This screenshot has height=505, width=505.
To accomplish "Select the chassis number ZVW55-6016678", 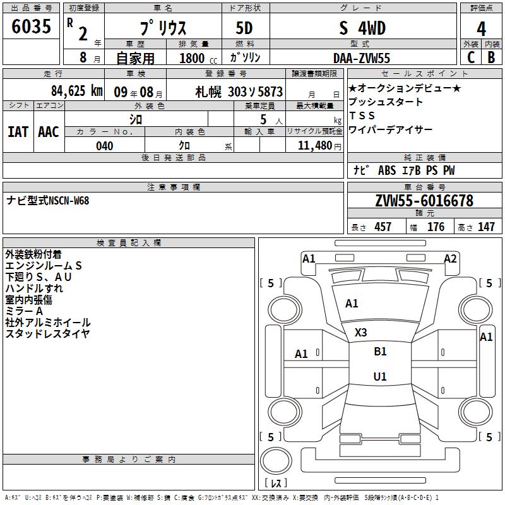I will pyautogui.click(x=424, y=201).
